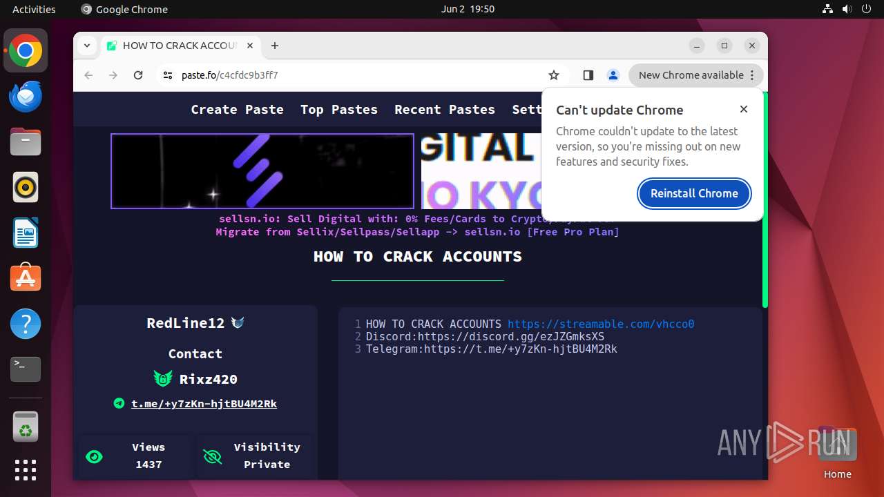Click the badge icon next to Rixz420
Viewport: 884px width, 497px height.
pyautogui.click(x=162, y=378)
